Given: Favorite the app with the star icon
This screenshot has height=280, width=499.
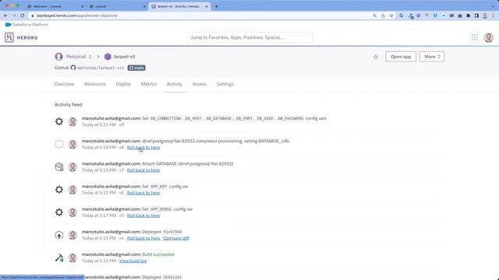Looking at the screenshot, I should click(x=376, y=57).
